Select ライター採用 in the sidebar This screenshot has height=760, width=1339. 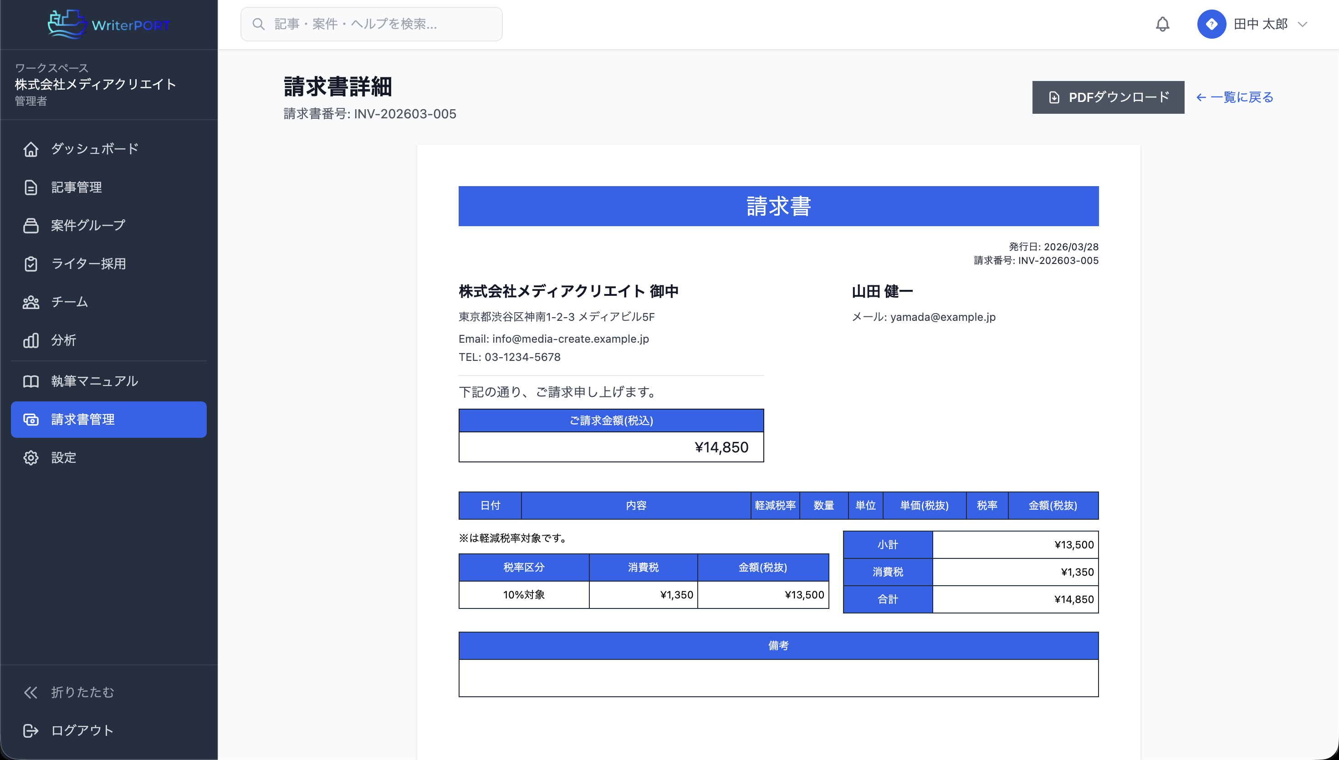pyautogui.click(x=109, y=263)
